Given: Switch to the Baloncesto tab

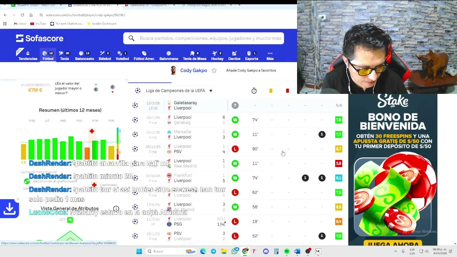Looking at the screenshot, I should [x=84, y=56].
